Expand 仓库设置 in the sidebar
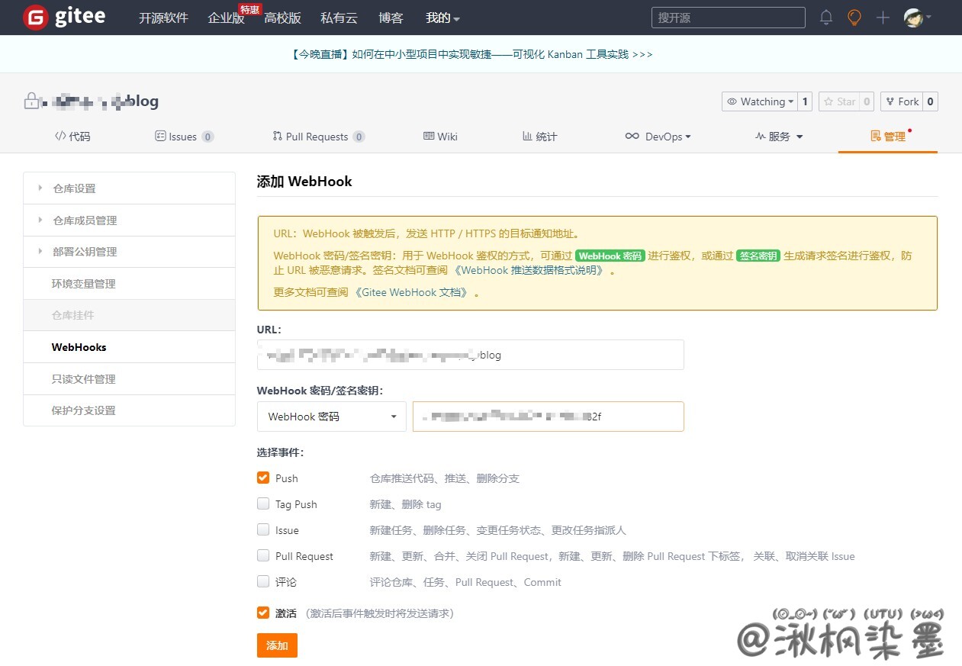Image resolution: width=962 pixels, height=666 pixels. (x=74, y=188)
